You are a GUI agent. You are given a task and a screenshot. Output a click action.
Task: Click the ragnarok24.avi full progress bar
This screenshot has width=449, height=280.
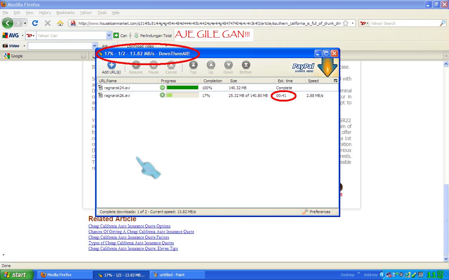pos(182,88)
